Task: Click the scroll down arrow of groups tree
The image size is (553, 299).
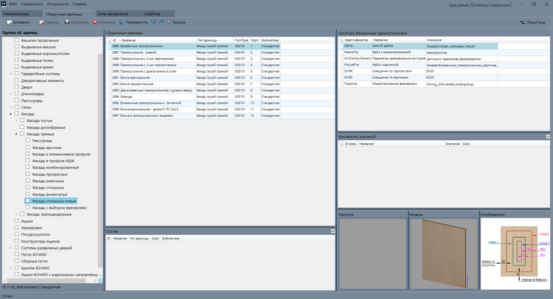Action: [100, 275]
